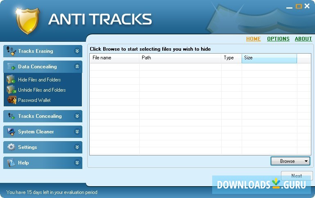315x198 pixels.
Task: Sort by the File name column
Action: coord(115,58)
